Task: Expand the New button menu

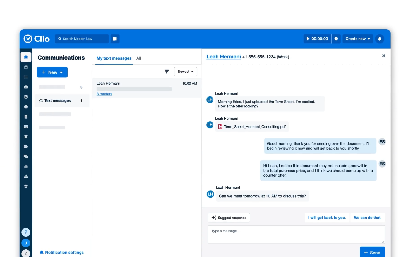Action: click(x=52, y=72)
